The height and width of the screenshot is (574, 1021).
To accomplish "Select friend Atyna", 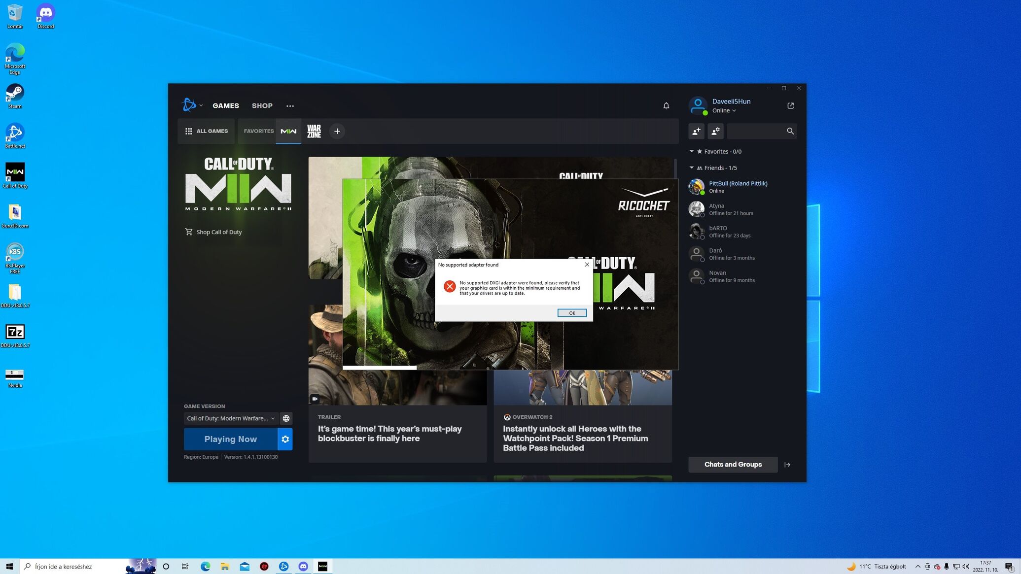I will (x=742, y=209).
